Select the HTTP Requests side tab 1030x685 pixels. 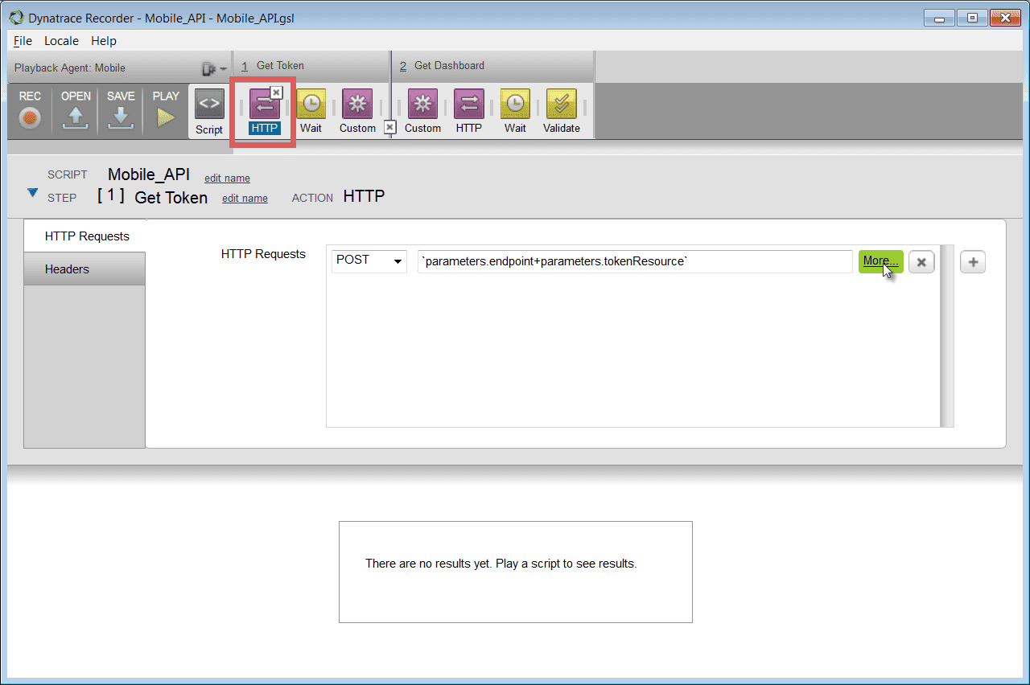pyautogui.click(x=84, y=236)
